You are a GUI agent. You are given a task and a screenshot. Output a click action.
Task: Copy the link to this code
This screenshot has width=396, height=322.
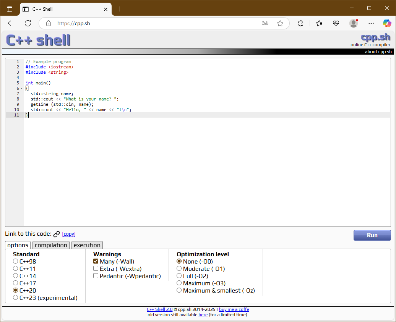coord(69,234)
